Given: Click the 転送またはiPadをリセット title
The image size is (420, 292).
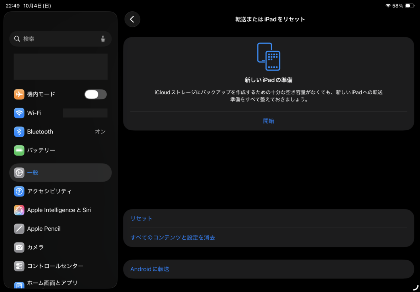Looking at the screenshot, I should point(270,19).
